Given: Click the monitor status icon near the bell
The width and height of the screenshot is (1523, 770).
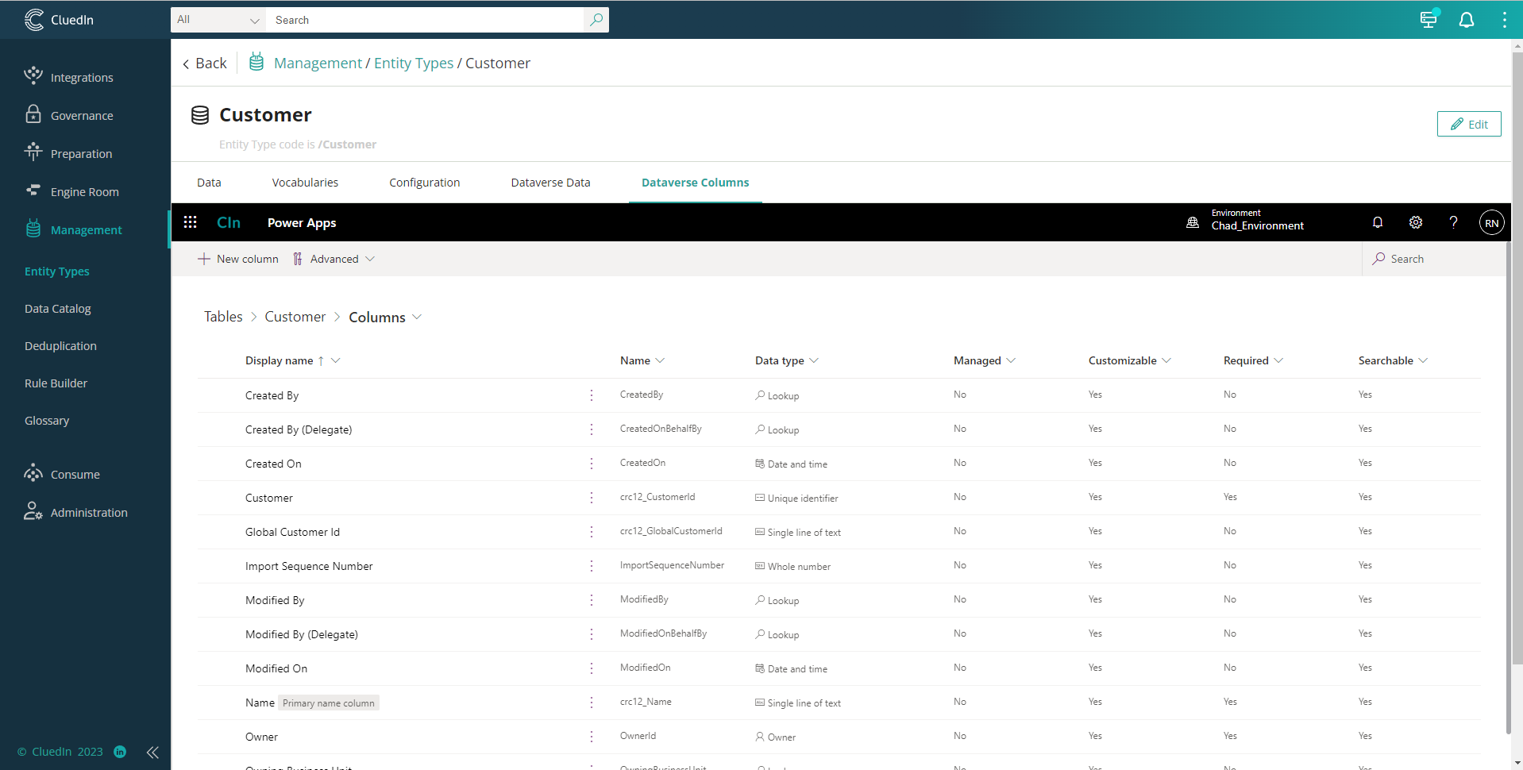Looking at the screenshot, I should click(x=1429, y=19).
